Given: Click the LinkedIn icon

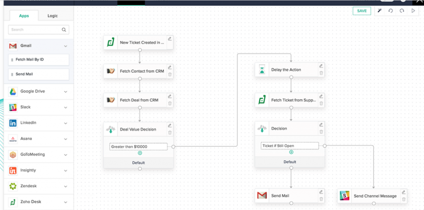Looking at the screenshot, I should pos(13,123).
